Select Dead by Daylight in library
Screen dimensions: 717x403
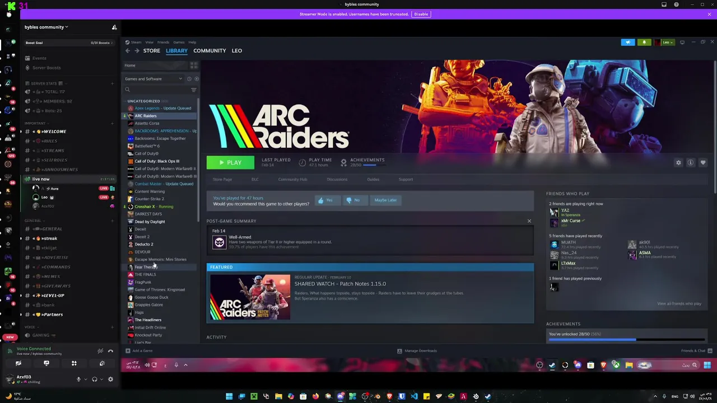(150, 222)
